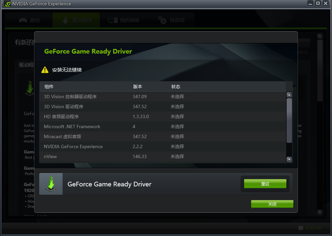Select the NVIDIA GeForce Experience row
332x236 pixels.
[162, 146]
